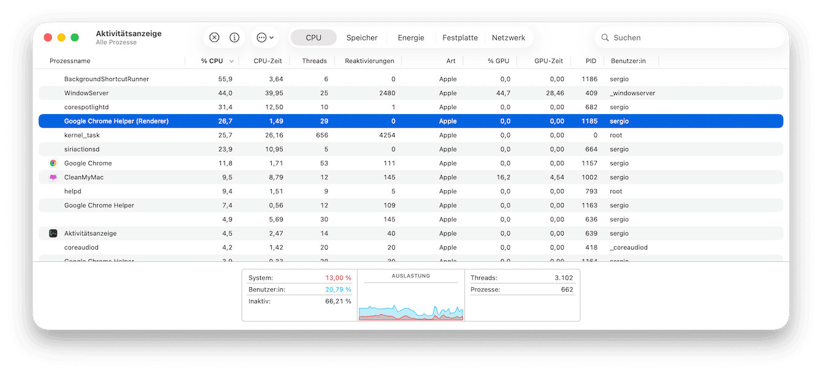
Task: Click the Threads count 3.102
Action: tap(564, 278)
